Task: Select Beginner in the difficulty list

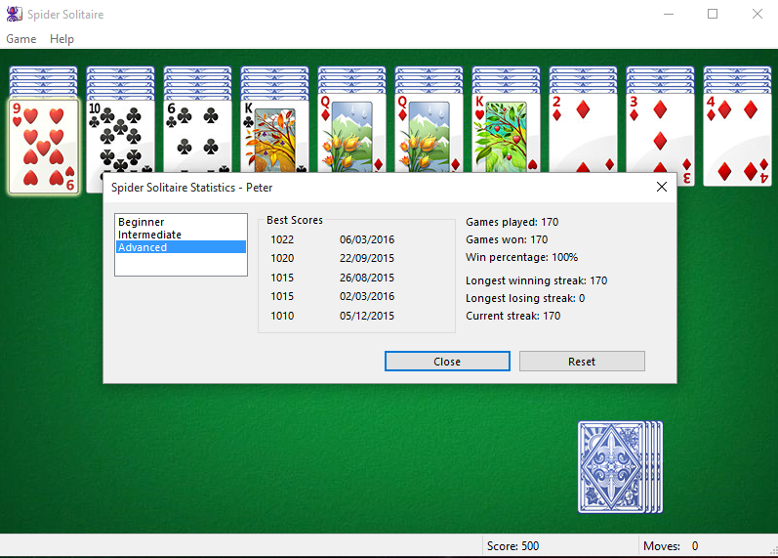Action: 142,222
